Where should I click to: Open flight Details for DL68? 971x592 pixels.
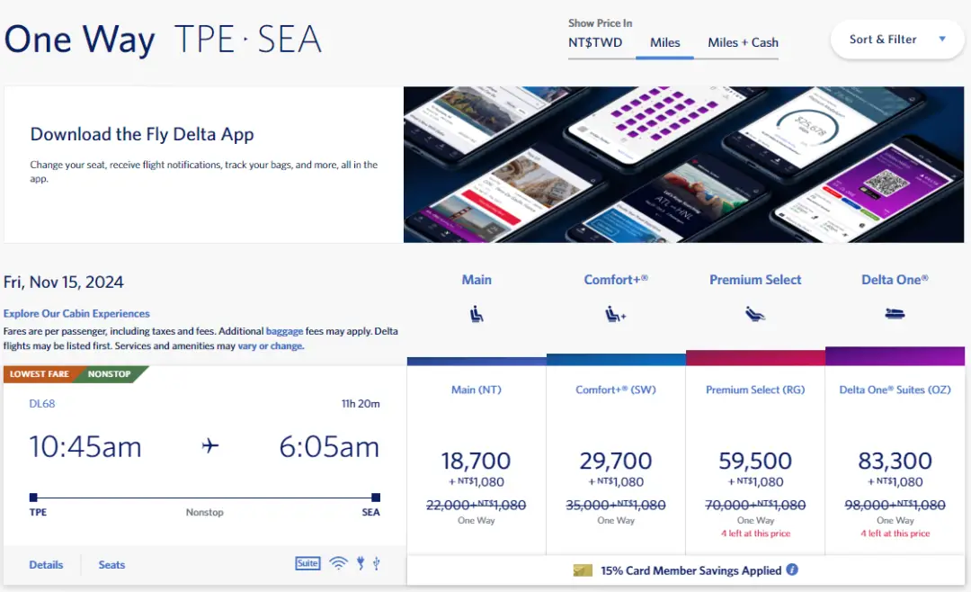[46, 565]
